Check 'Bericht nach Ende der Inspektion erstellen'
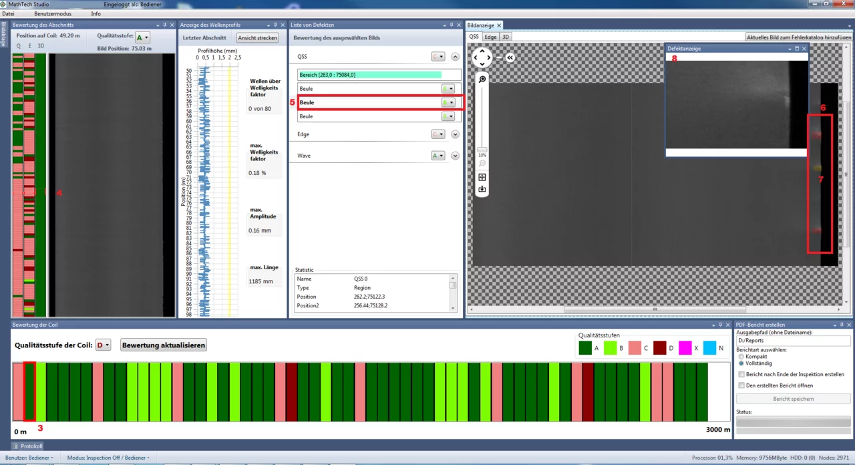This screenshot has width=855, height=465. 741,375
